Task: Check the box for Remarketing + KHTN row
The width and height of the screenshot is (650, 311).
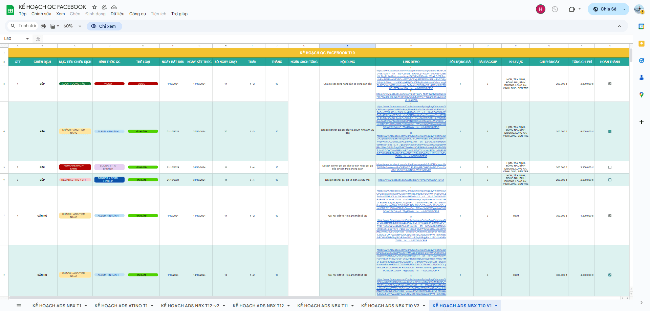Action: 610,168
